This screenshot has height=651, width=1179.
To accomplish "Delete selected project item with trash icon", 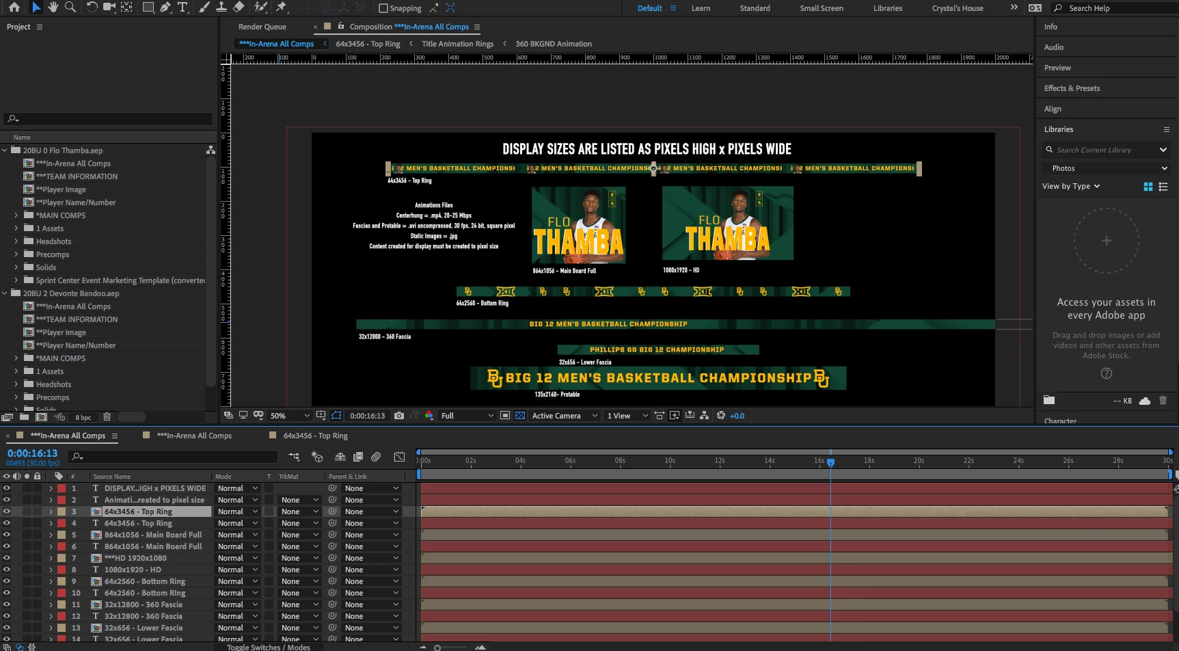I will tap(107, 416).
